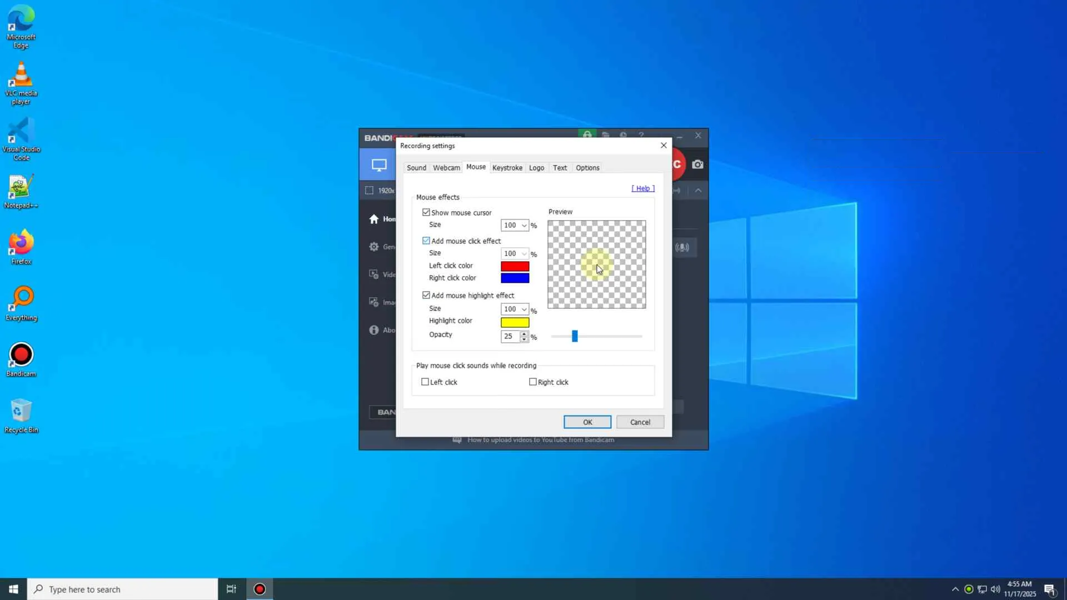Open Notepad++ desktop shortcut
Viewport: 1067px width, 600px height.
(21, 188)
